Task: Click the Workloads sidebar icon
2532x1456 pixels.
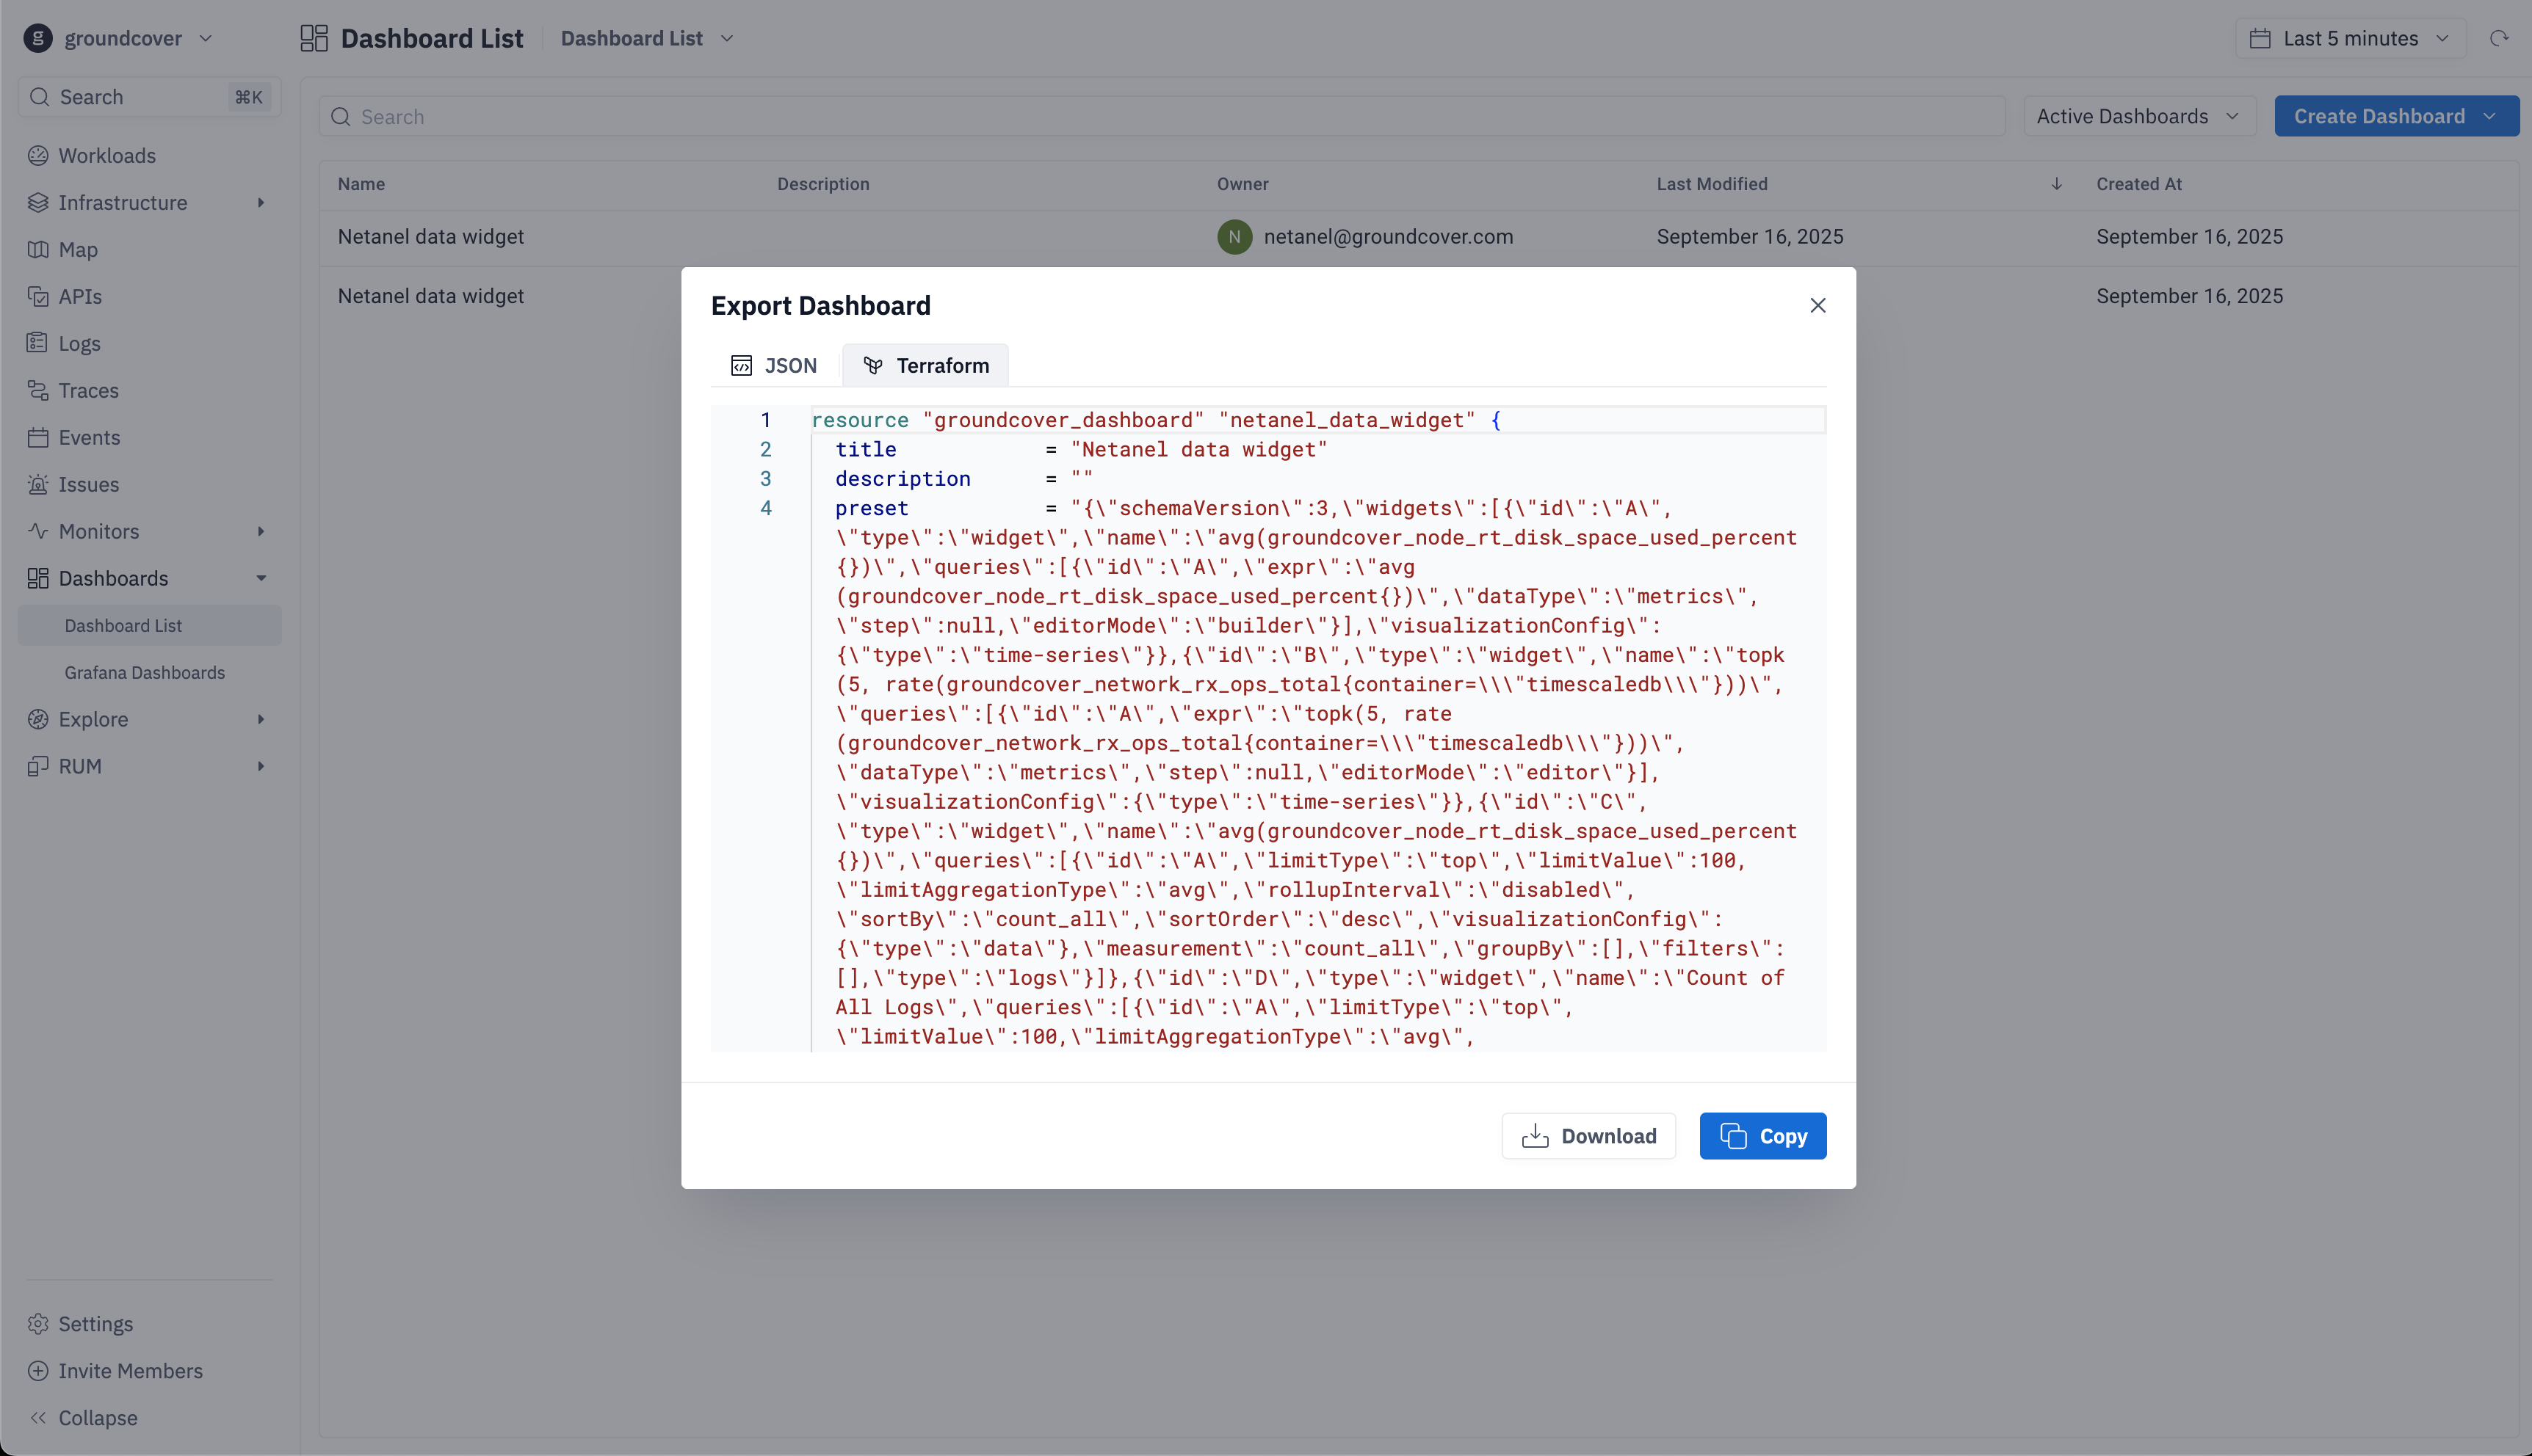Action: 38,156
